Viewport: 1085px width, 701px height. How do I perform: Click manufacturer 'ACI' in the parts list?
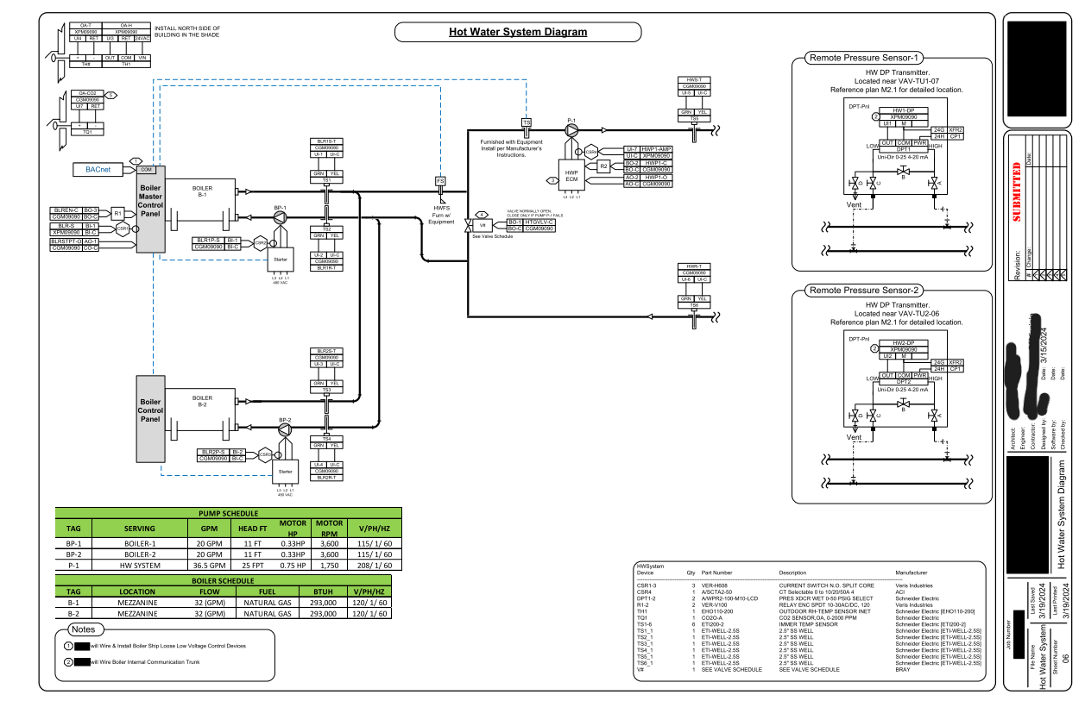click(x=900, y=592)
